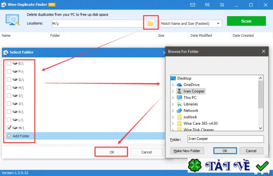Click scroll up arrow in folder tree
This screenshot has height=176, width=273.
click(x=260, y=78)
